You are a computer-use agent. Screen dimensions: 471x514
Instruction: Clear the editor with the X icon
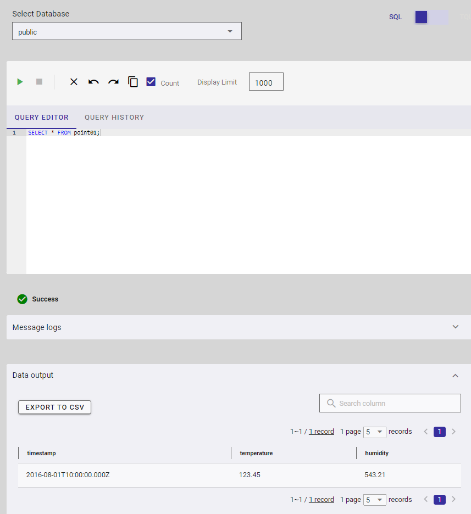point(74,82)
